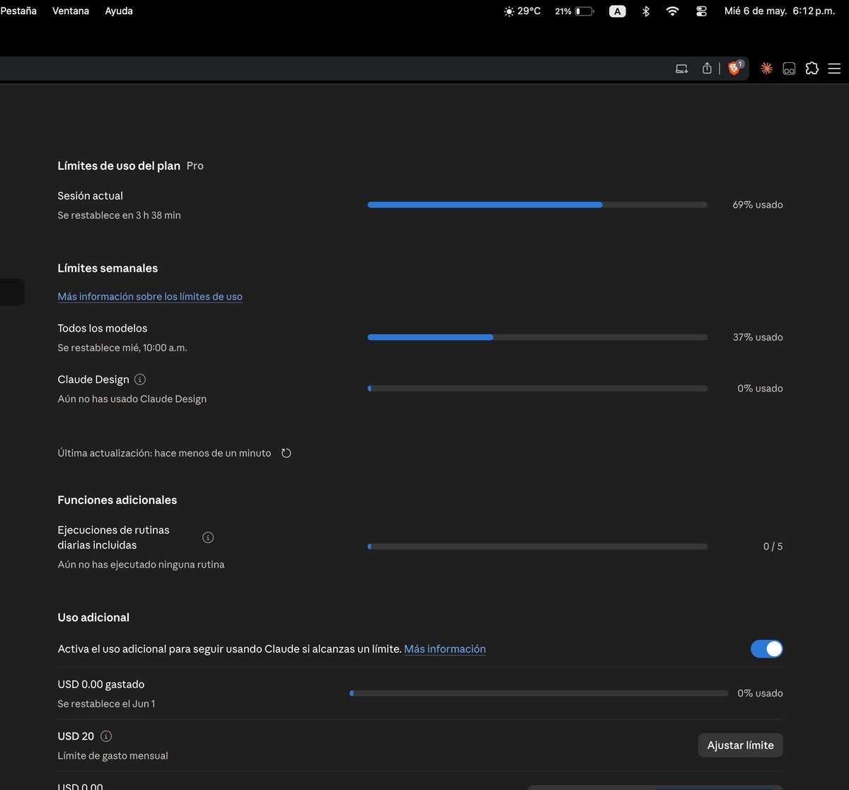
Task: Click Límite de gasto mensual text
Action: 112,756
